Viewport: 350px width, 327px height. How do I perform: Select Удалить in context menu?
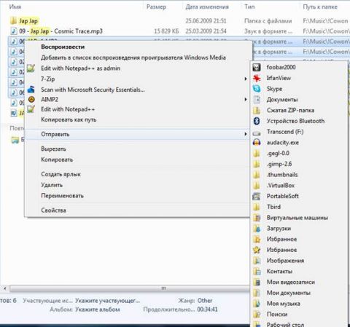[52, 185]
